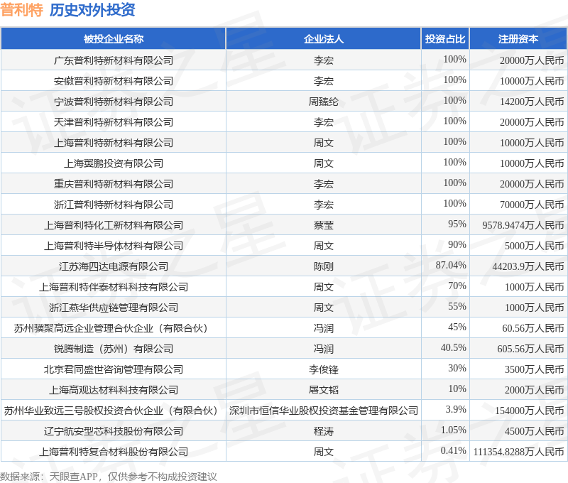Select 重庆普利特新材料有限公司 company name

click(x=114, y=184)
